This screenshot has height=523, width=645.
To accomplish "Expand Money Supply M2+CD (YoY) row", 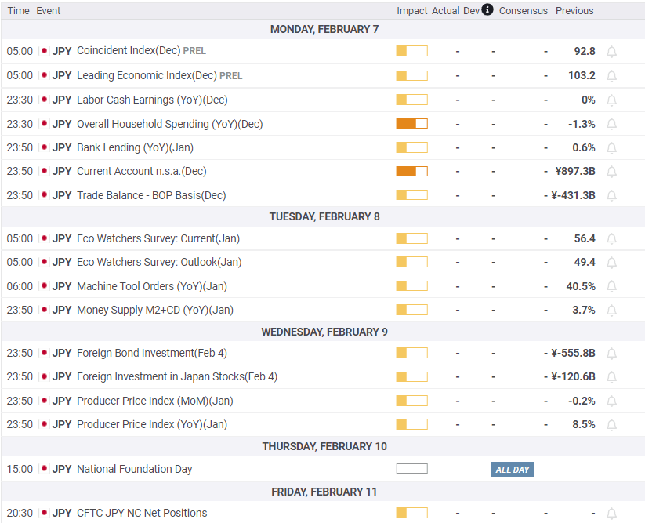I will (x=154, y=310).
